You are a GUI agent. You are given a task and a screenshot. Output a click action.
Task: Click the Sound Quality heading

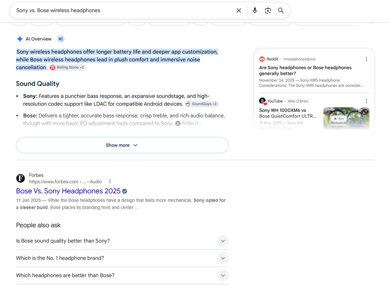tap(38, 84)
